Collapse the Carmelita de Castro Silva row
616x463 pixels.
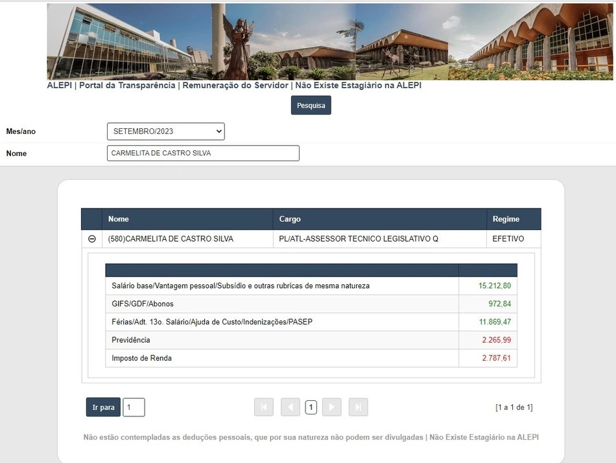(92, 239)
